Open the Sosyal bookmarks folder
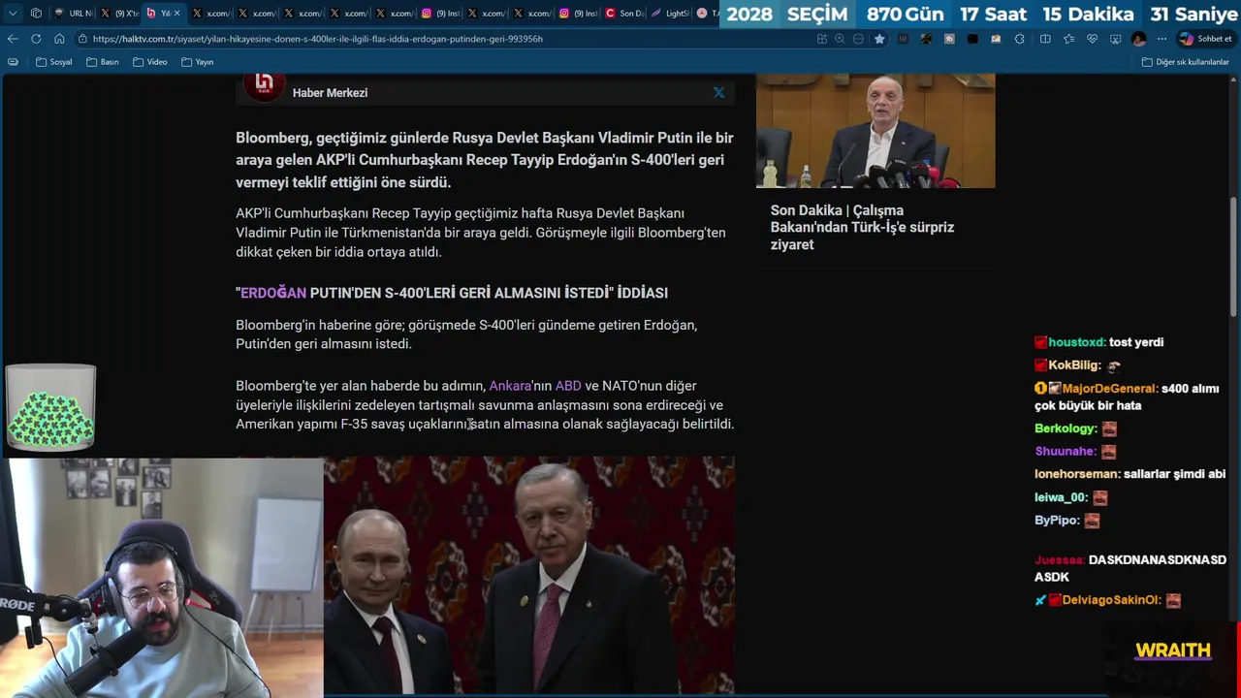This screenshot has height=698, width=1241. [x=54, y=62]
